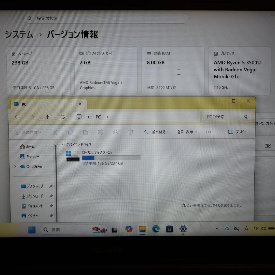Click the navigation pane scrollbar
The image size is (275, 275).
pos(56,183)
